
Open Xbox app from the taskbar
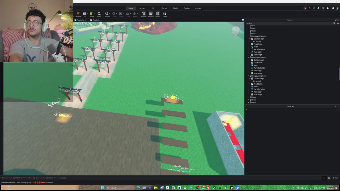(185, 188)
